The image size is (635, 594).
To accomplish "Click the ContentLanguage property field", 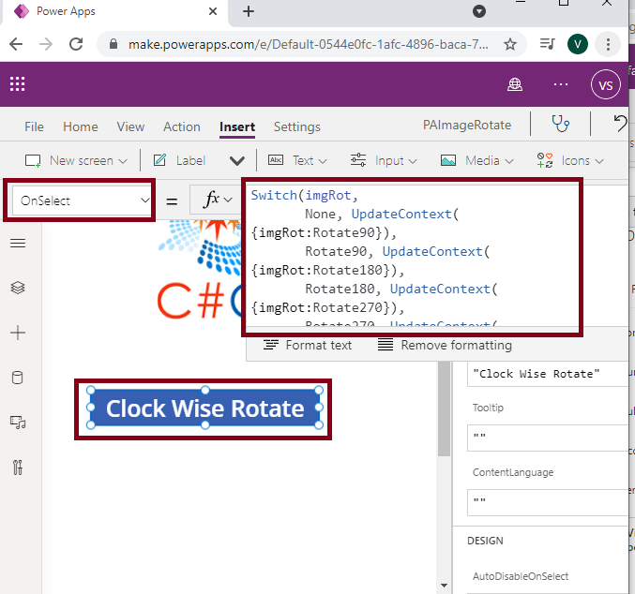I will pyautogui.click(x=548, y=502).
